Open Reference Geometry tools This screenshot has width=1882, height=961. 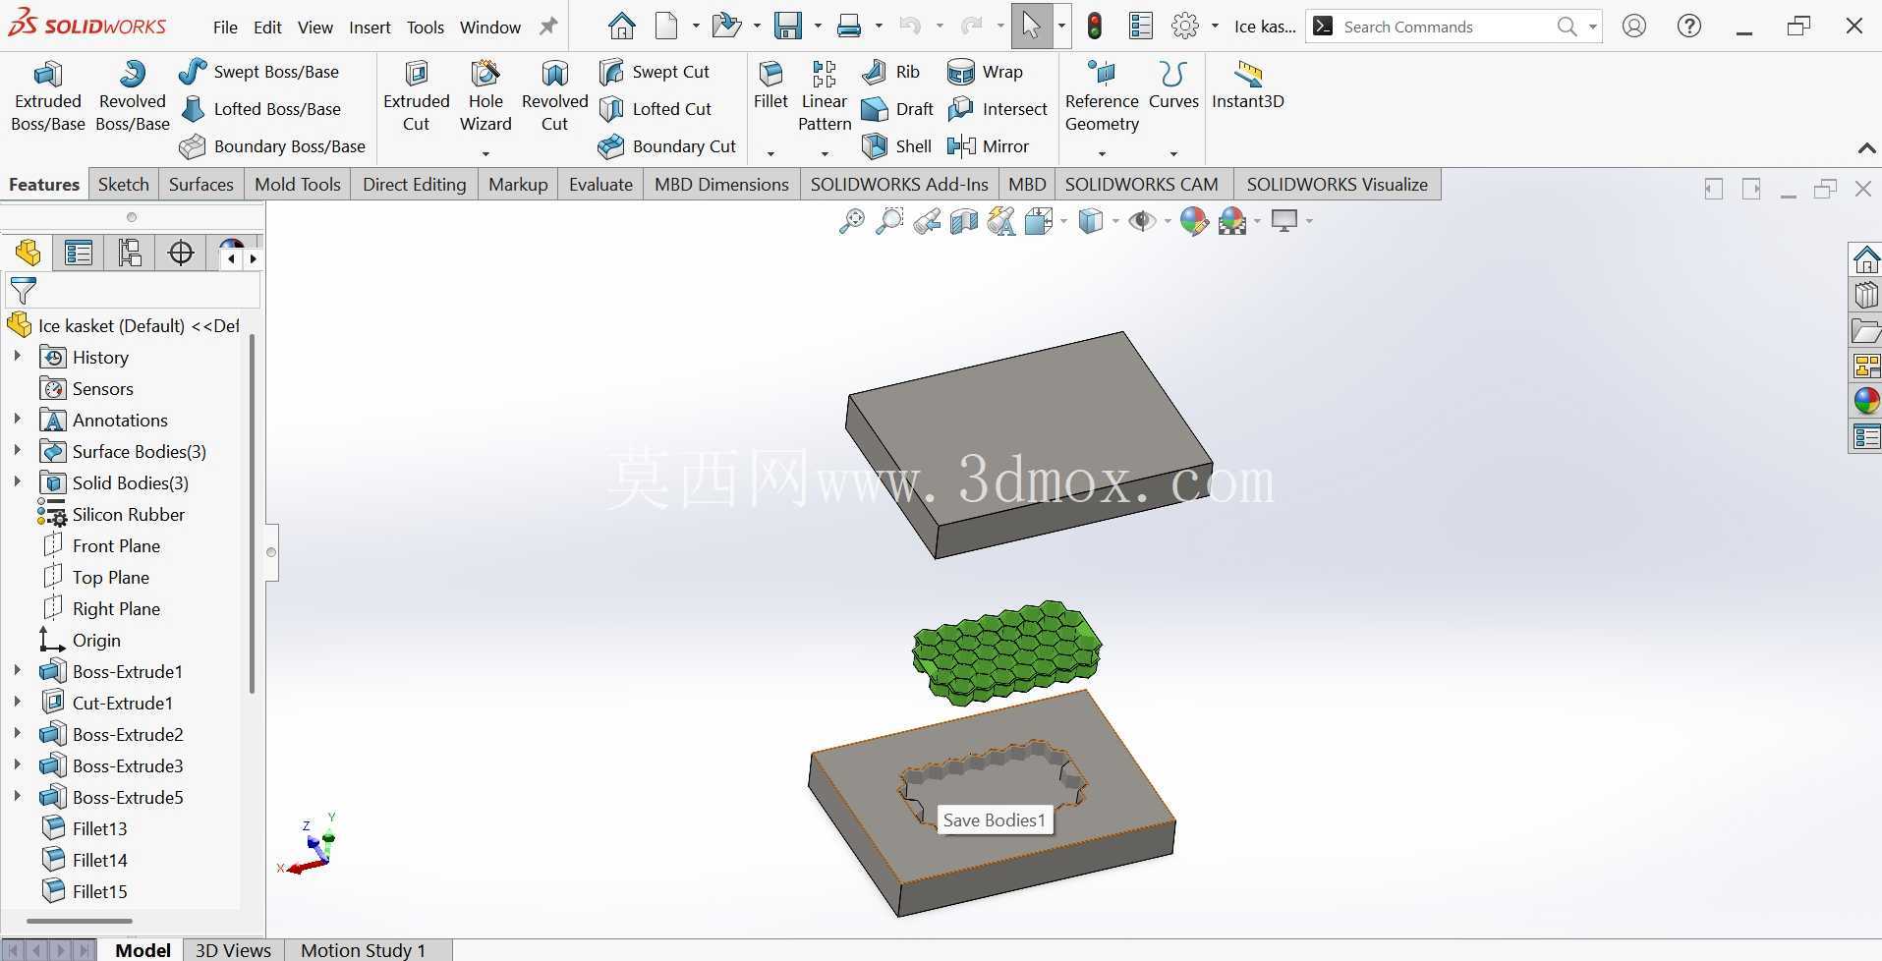(1102, 96)
